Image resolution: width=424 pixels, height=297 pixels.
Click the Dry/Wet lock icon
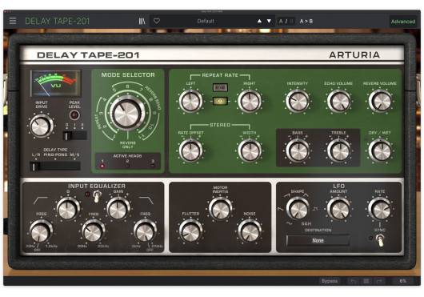[x=366, y=139]
